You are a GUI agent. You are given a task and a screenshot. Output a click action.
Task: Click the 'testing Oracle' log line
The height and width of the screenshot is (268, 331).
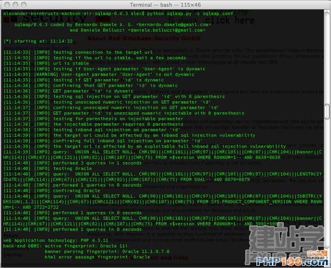(48, 169)
